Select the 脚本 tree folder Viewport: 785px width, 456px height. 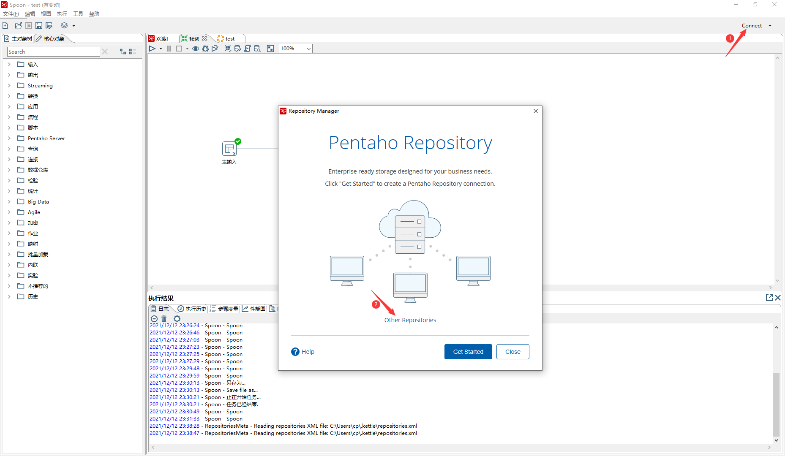tap(28, 128)
